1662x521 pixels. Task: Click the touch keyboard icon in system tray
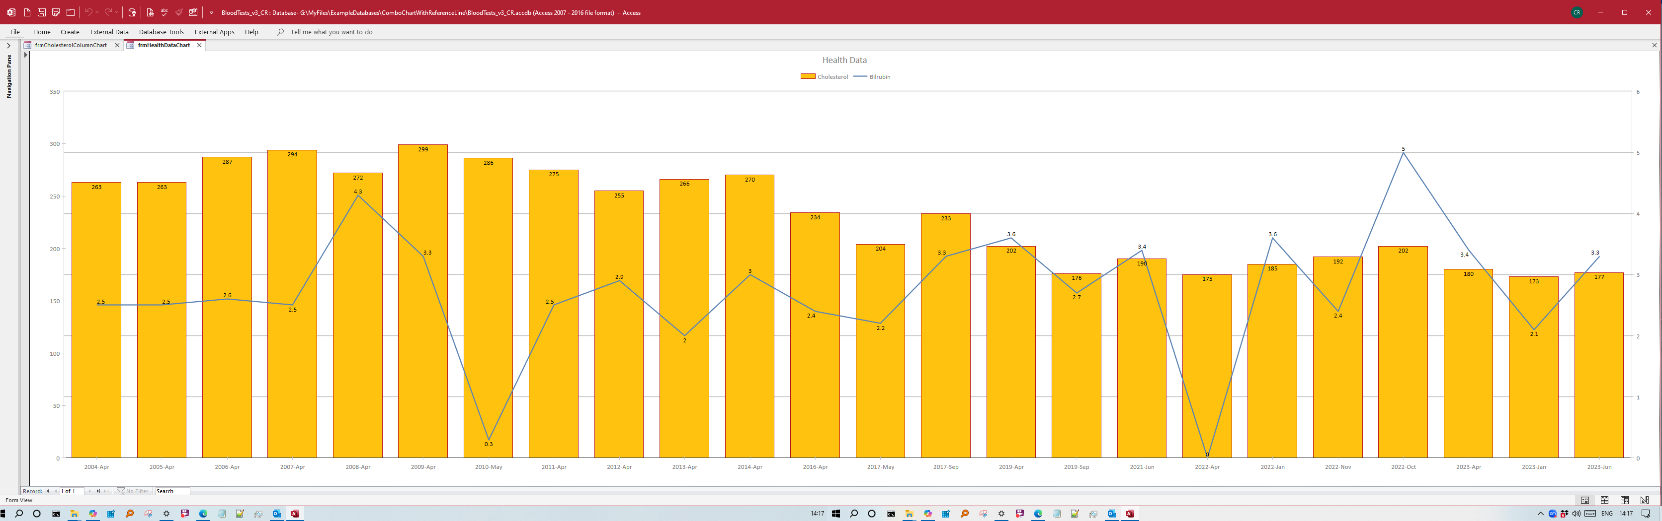point(1590,514)
